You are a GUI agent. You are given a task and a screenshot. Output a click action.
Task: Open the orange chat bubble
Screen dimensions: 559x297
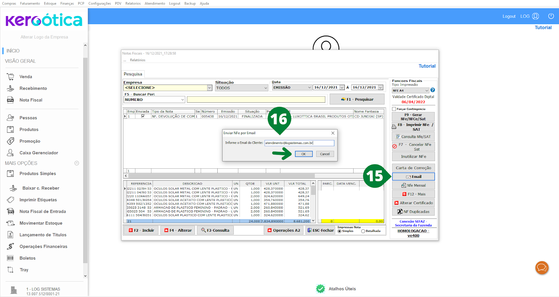coord(542,268)
